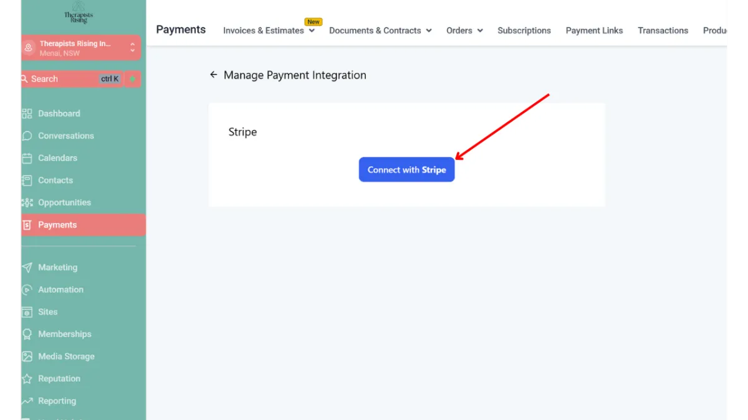Click the Search input field
748x420 pixels.
click(72, 79)
